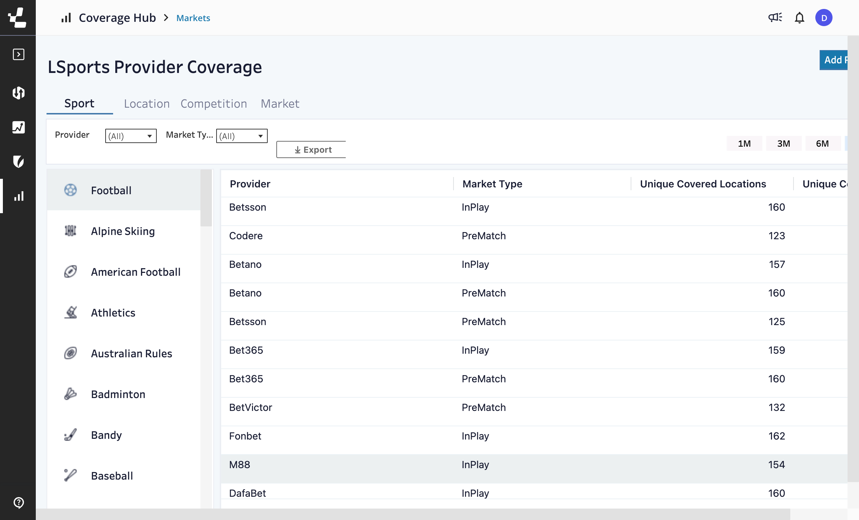This screenshot has height=520, width=859.
Task: Open the user avatar D
Action: coord(824,18)
